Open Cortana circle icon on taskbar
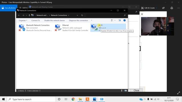The height and width of the screenshot is (102, 182). tap(59, 99)
